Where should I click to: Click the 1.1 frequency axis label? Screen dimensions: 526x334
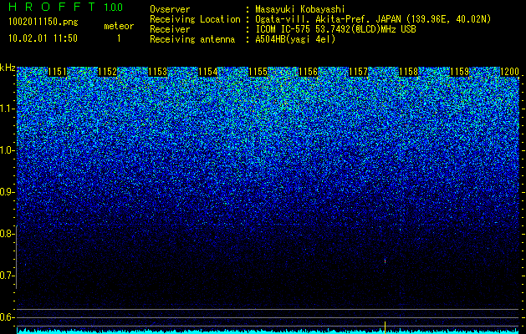click(x=8, y=109)
